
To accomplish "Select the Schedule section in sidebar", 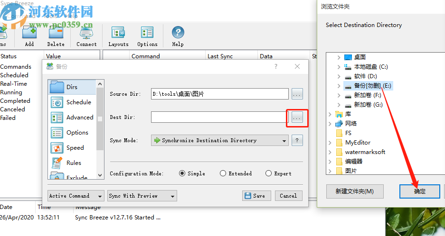I will tap(72, 102).
